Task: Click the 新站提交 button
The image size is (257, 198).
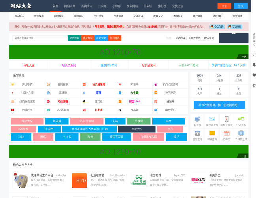Action: [x=101, y=38]
